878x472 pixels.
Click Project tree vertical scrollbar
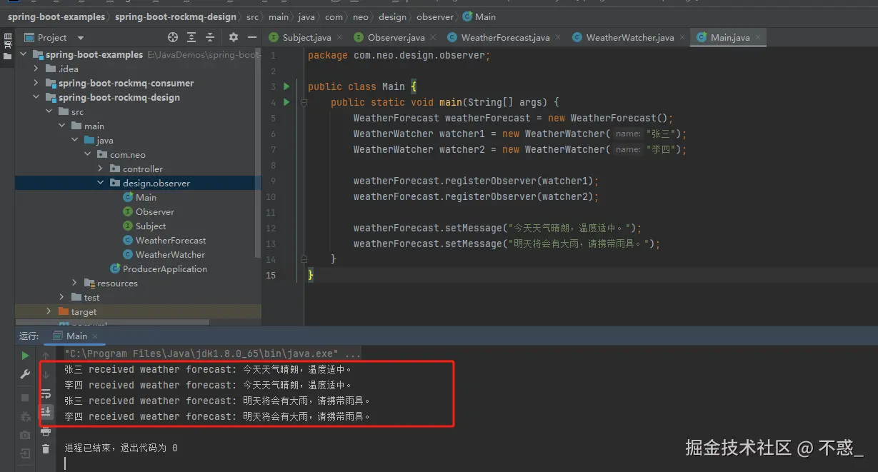(x=258, y=154)
